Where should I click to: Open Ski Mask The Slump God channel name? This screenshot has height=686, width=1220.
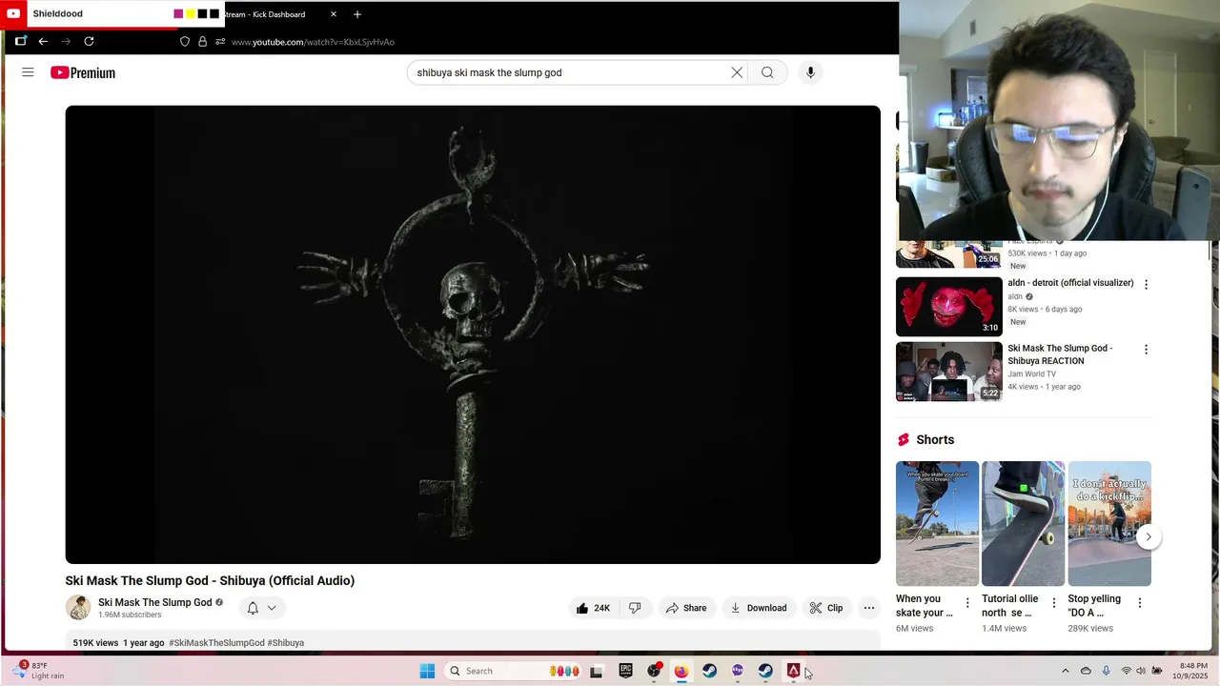[x=154, y=602]
